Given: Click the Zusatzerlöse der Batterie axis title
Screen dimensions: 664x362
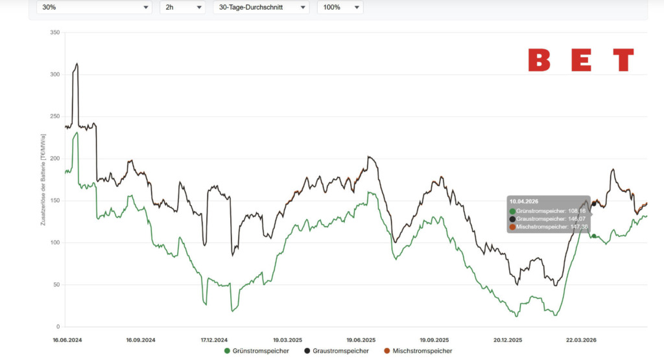Looking at the screenshot, I should [43, 180].
